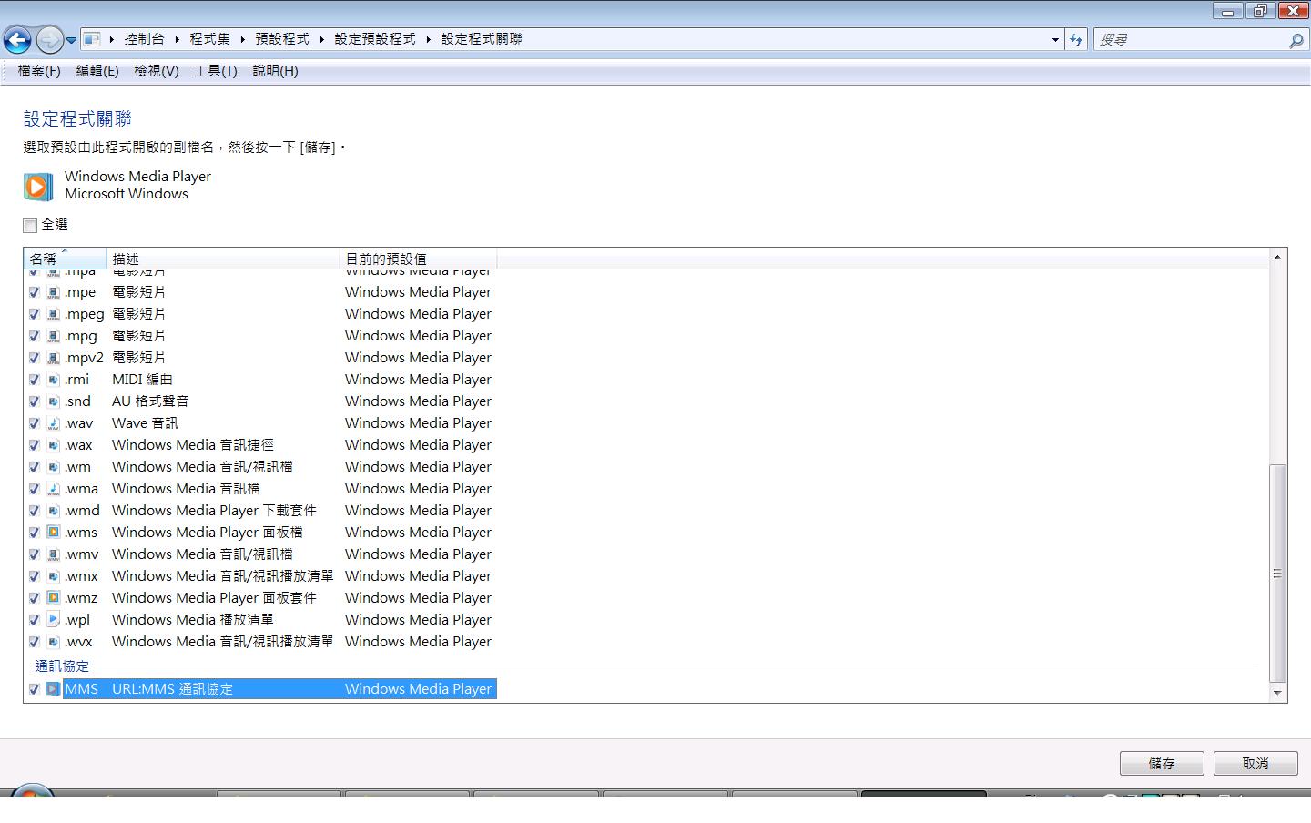Collapse the 通訊協定 group header
1311x823 pixels.
62,666
